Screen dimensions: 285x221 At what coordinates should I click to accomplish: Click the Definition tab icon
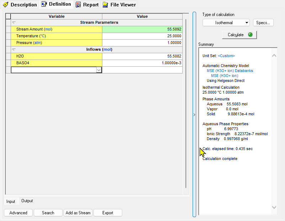click(x=44, y=4)
